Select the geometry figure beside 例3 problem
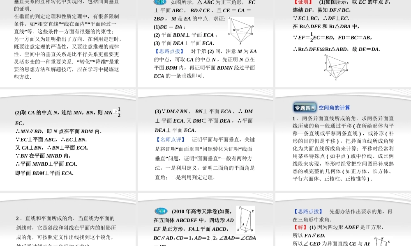 (241, 31)
